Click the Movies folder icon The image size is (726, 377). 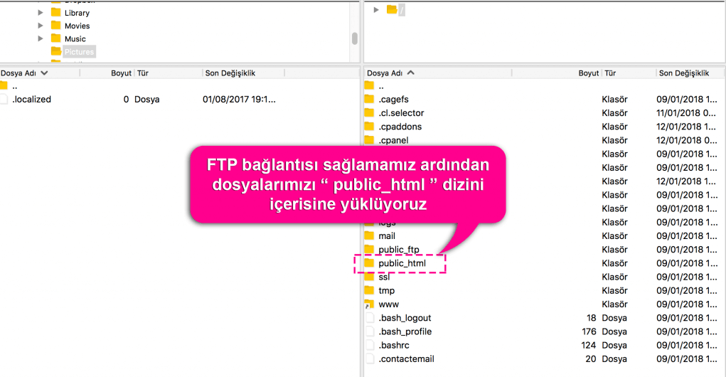click(56, 25)
